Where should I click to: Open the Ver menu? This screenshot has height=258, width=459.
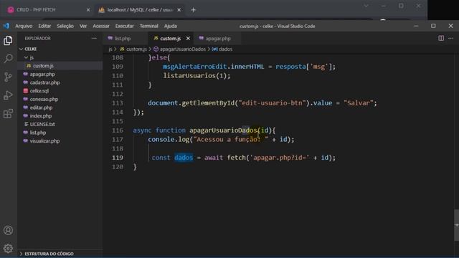(x=83, y=26)
